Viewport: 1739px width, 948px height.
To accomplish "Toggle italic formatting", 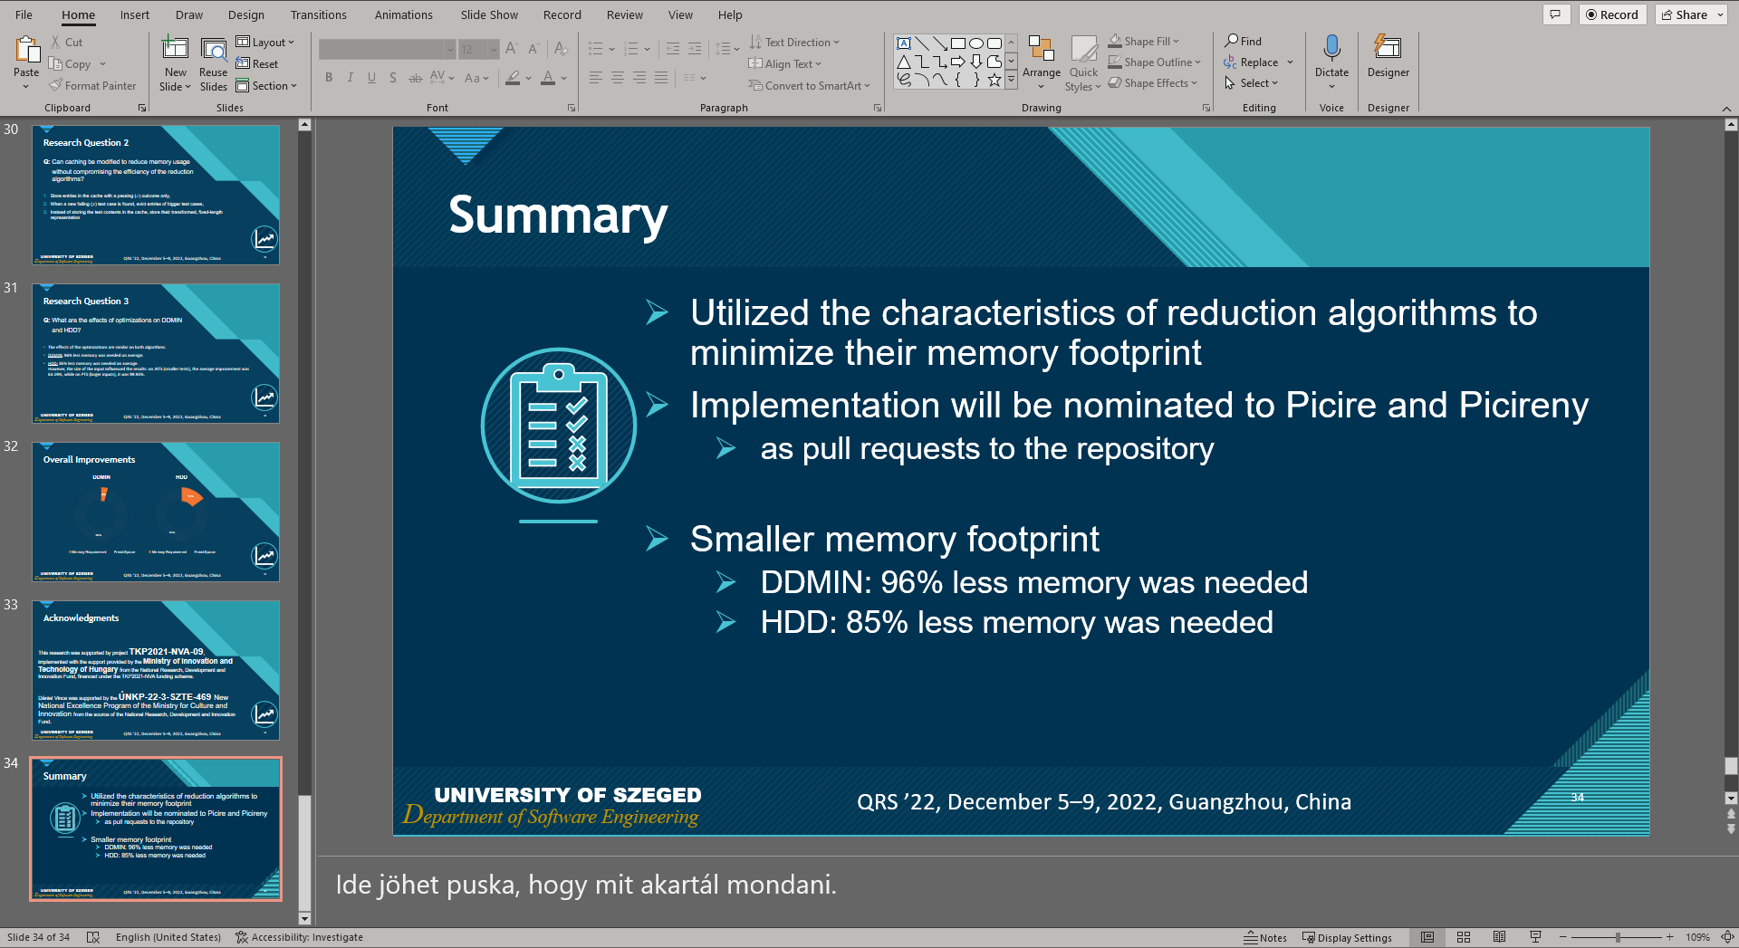I will (x=350, y=78).
